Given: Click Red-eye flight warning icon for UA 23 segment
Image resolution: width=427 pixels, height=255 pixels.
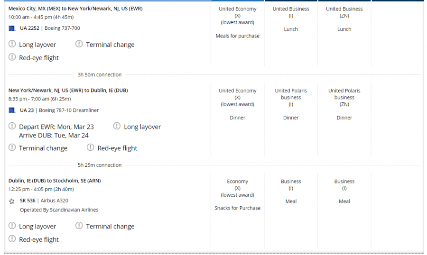Looking at the screenshot, I should pyautogui.click(x=91, y=147).
